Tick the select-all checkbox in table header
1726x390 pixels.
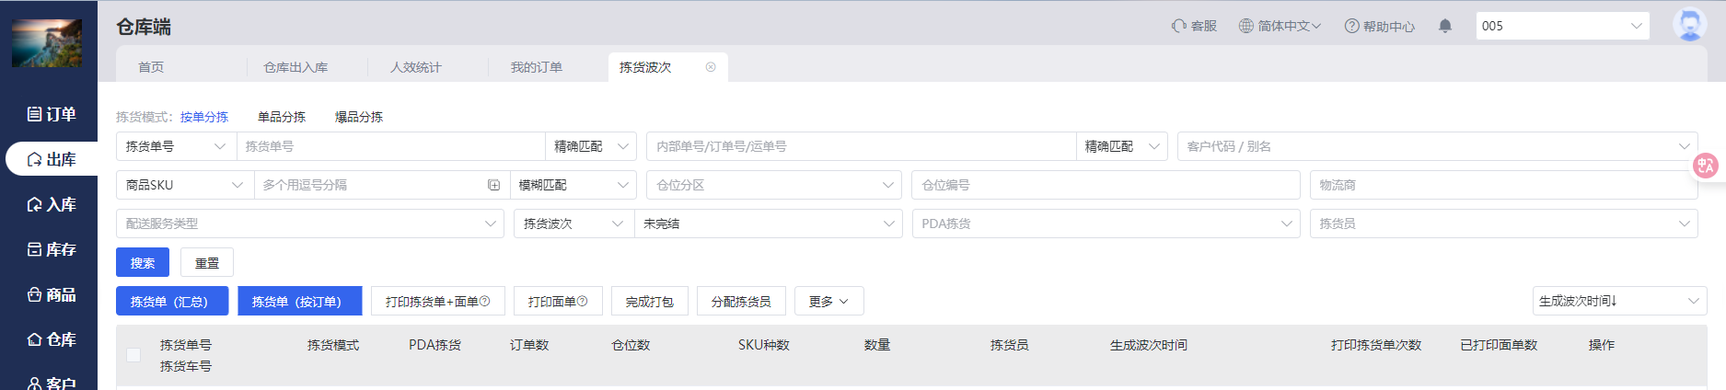click(133, 355)
